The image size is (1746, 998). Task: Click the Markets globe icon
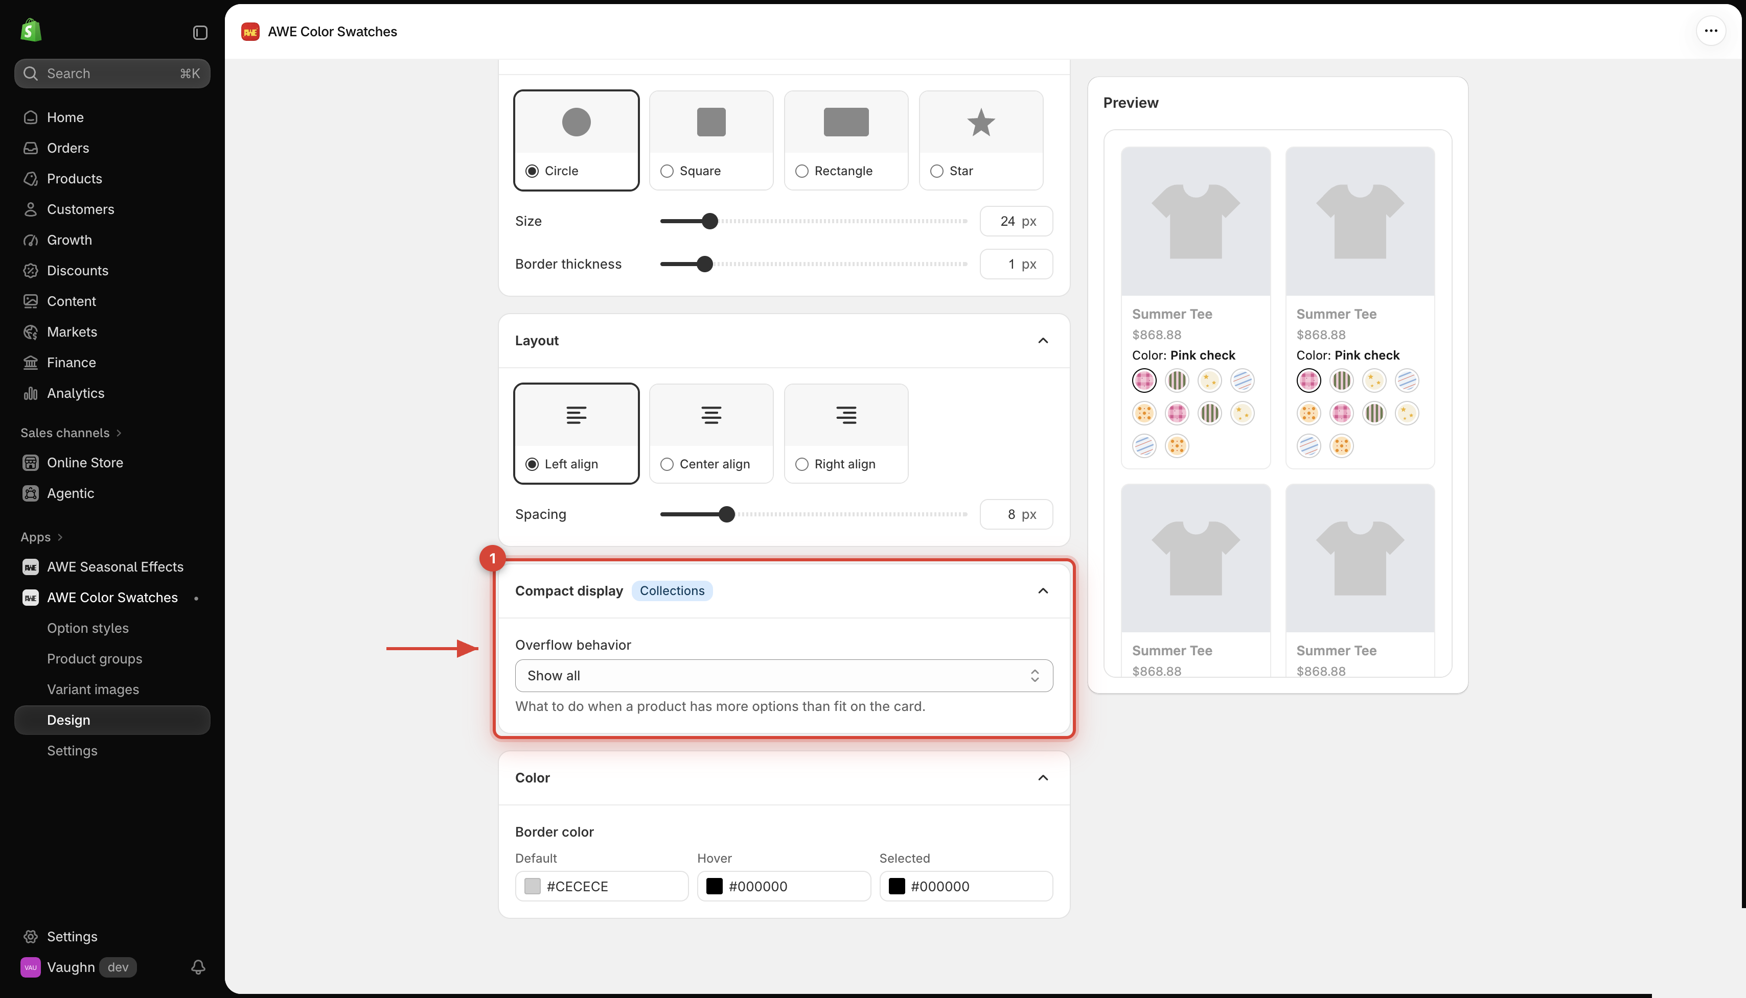tap(31, 332)
